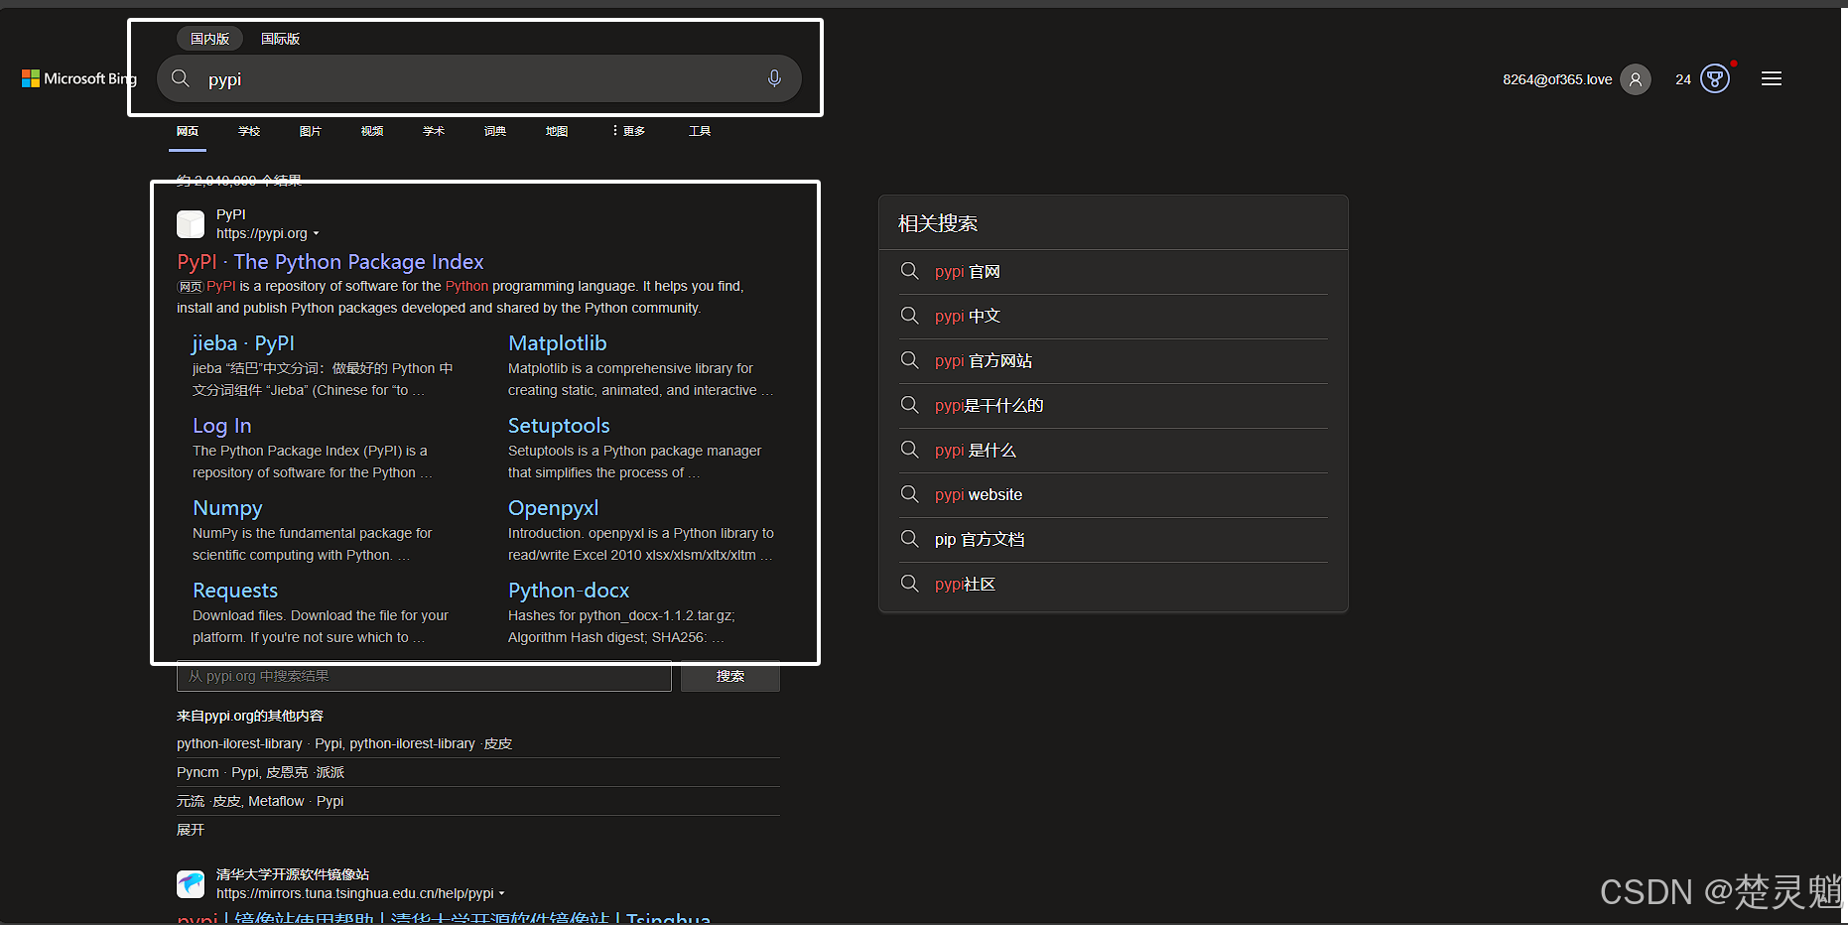Open the Numpy sublink

[227, 508]
